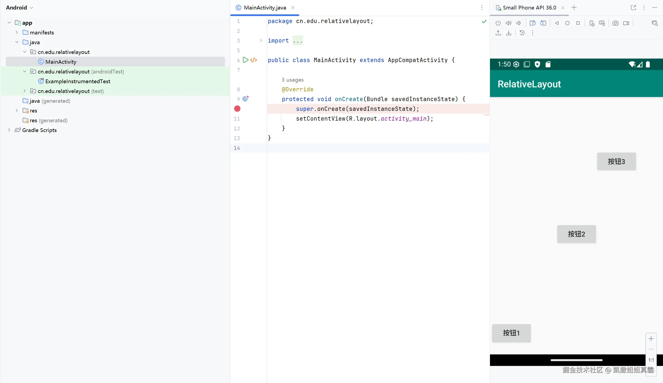Click the emulator volume up icon
This screenshot has width=663, height=383.
pos(508,23)
